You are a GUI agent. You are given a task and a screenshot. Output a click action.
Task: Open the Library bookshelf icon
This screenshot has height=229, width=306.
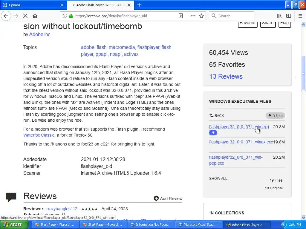tap(279, 16)
